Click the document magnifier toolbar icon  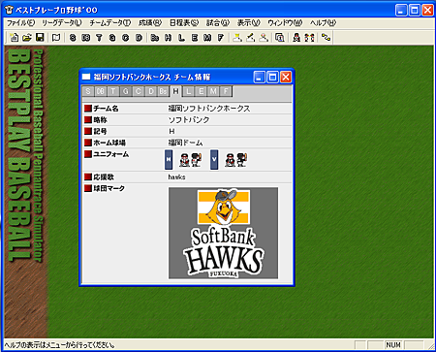coord(280,38)
